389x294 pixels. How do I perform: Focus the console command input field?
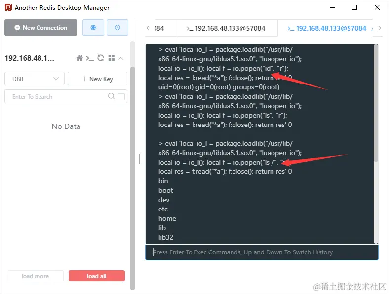tap(262, 252)
